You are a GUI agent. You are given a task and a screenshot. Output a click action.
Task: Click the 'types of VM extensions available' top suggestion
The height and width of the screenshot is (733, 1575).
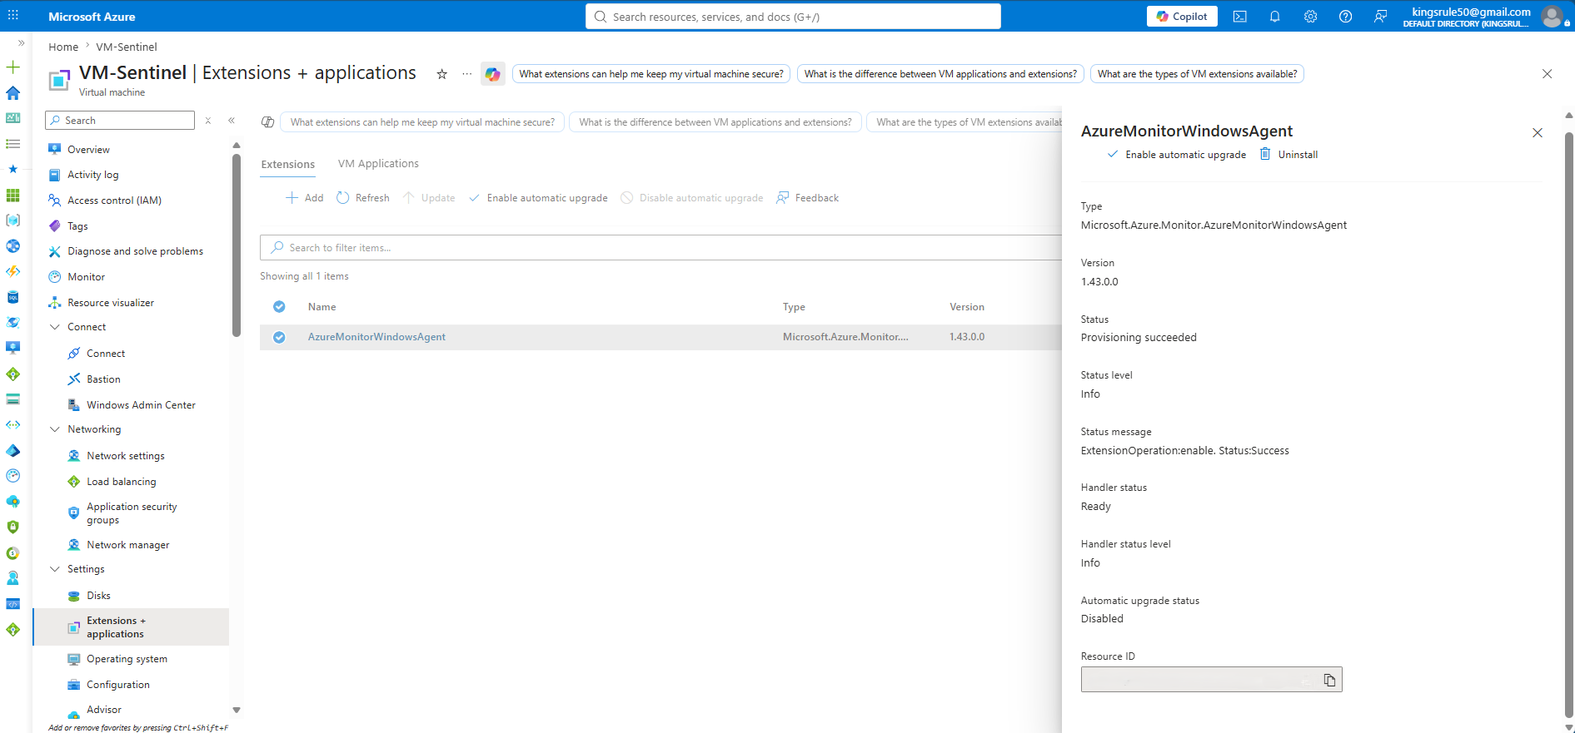pos(1197,74)
